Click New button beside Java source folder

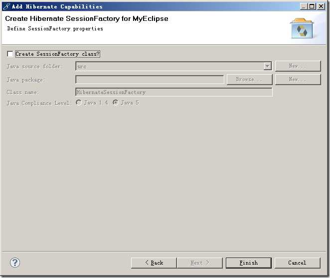click(298, 66)
